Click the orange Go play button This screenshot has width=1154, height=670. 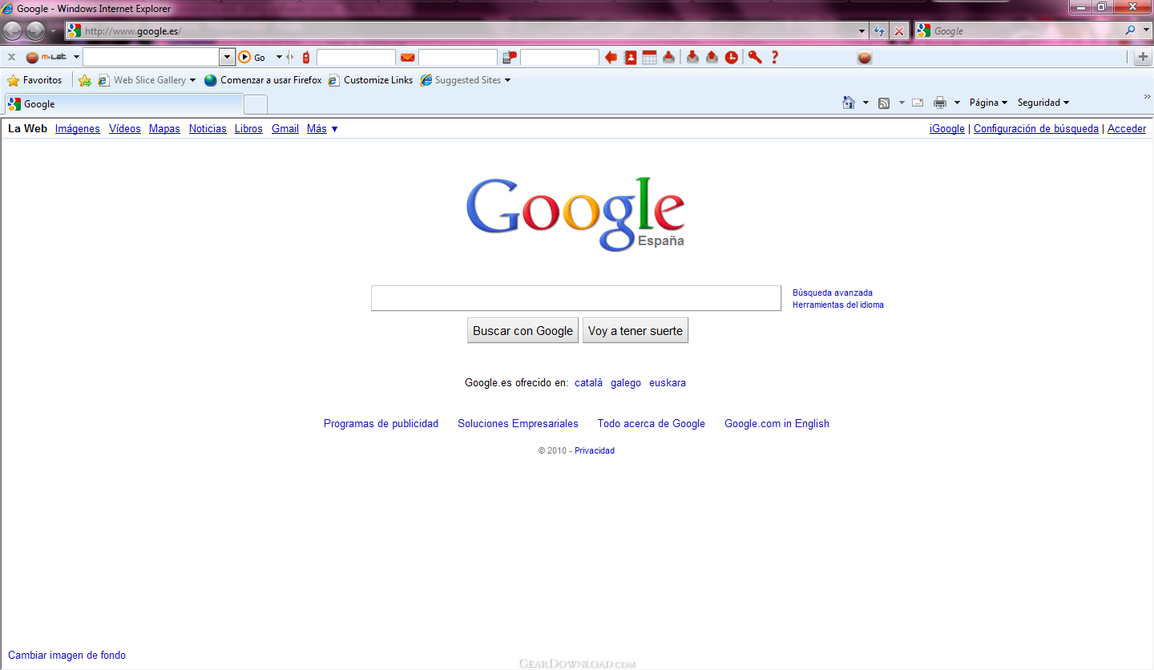245,57
